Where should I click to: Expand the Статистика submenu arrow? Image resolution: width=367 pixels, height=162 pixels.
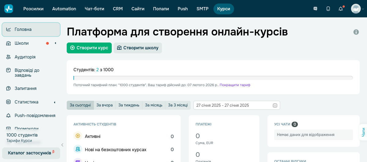[54, 102]
